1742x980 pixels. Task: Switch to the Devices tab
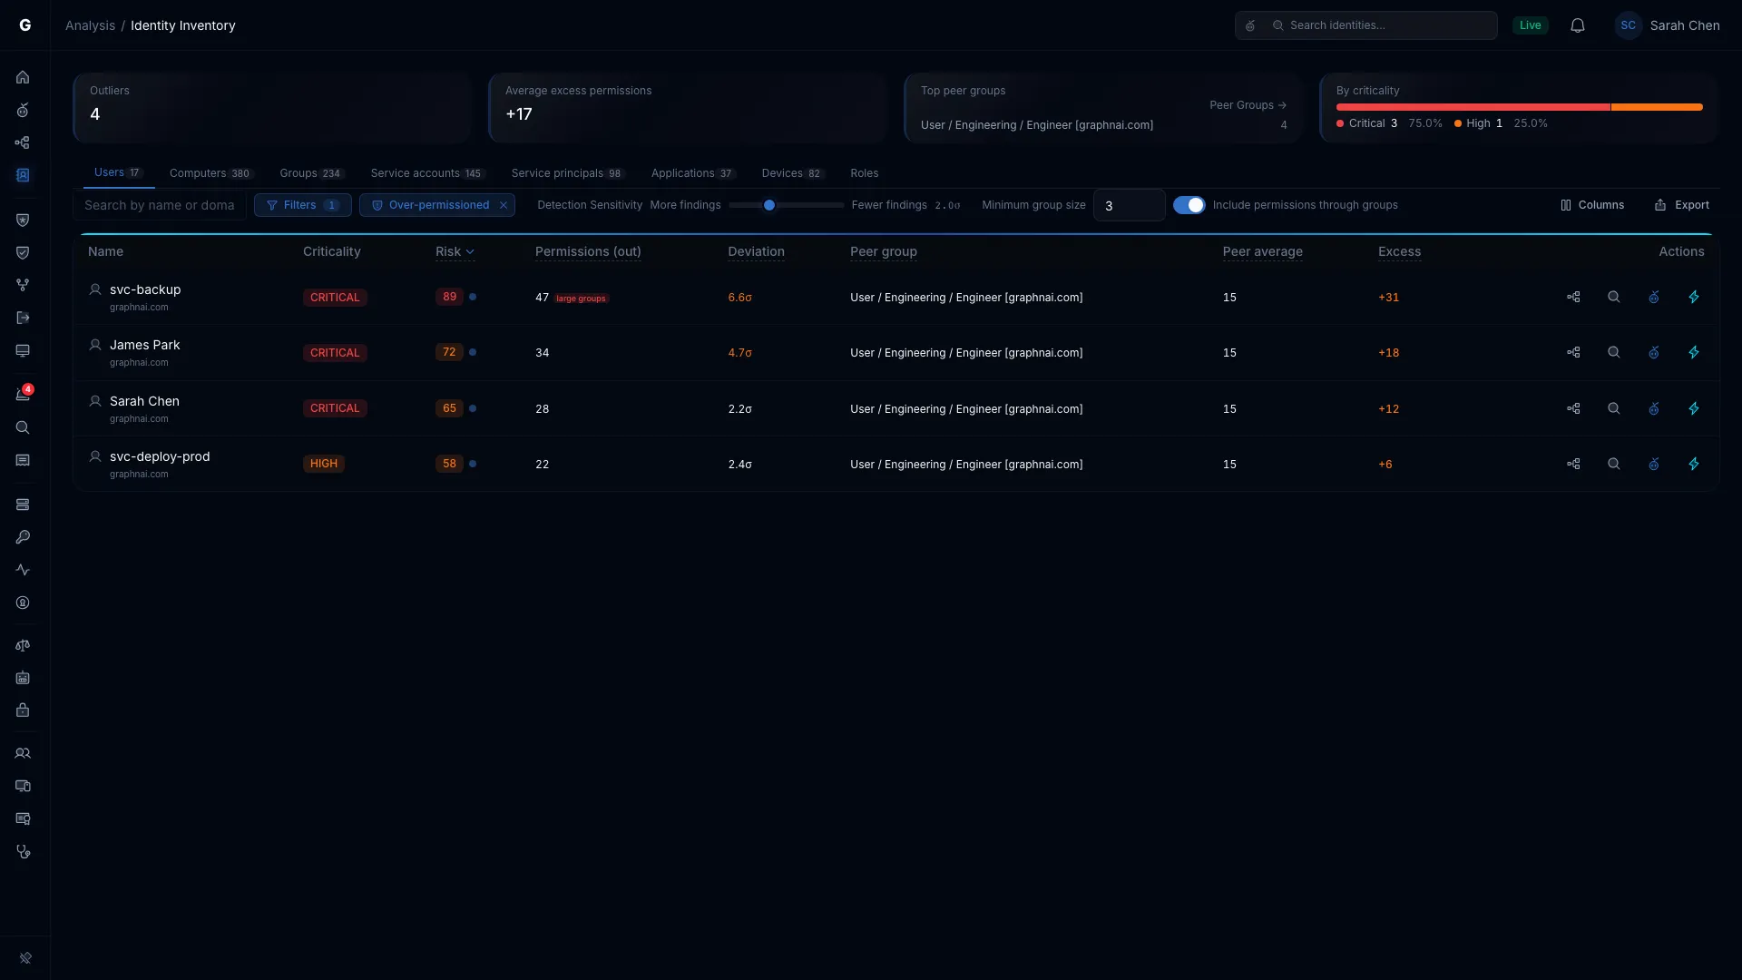click(792, 173)
